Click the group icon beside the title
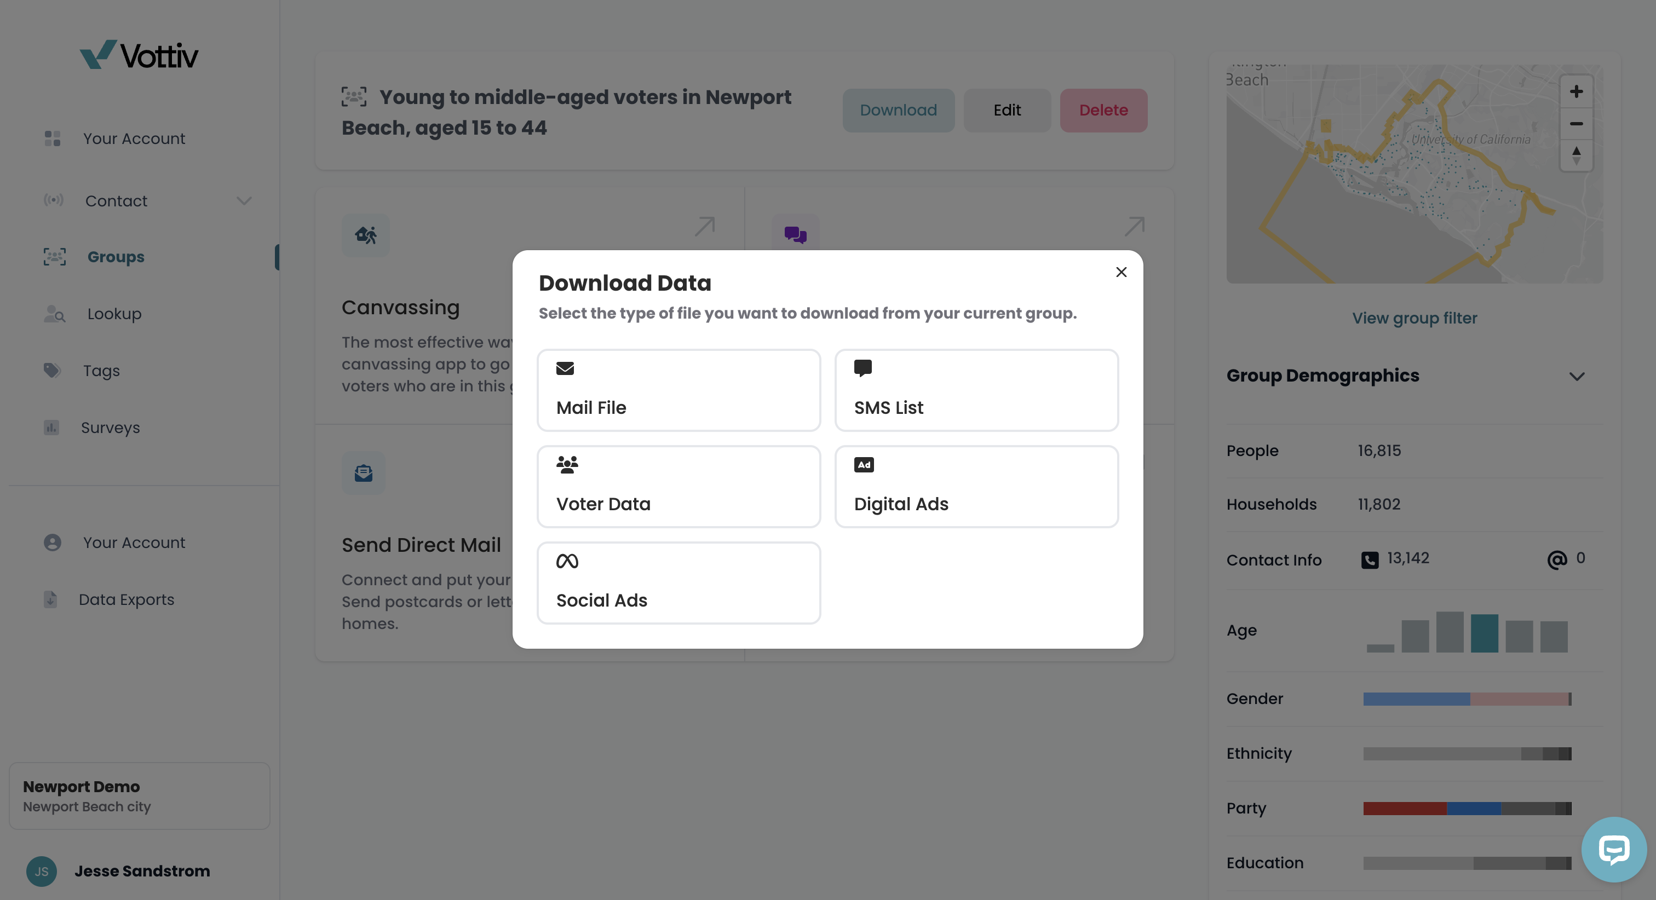 pos(354,96)
